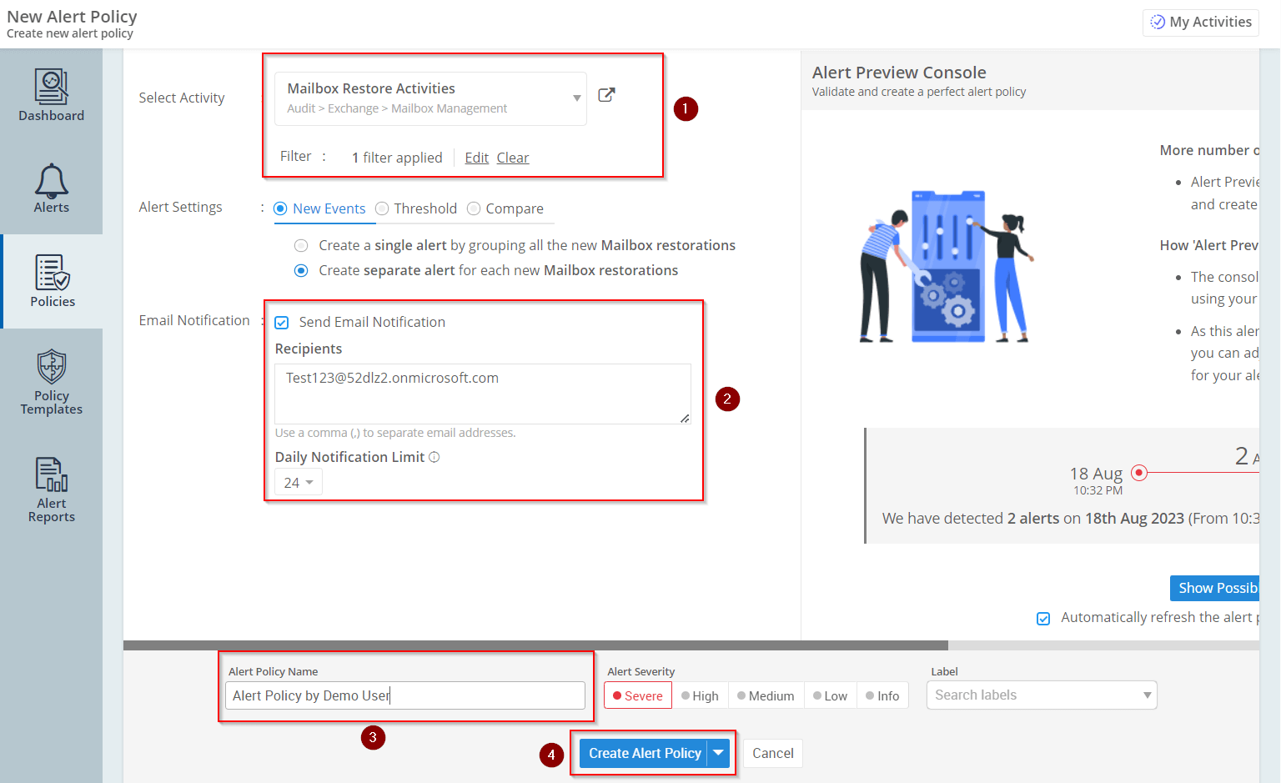Click the external link icon beside Mailbox Restore Activities

coord(606,95)
